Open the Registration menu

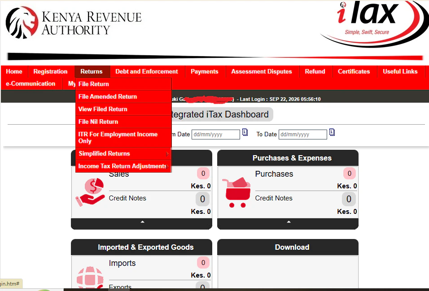[x=50, y=72]
